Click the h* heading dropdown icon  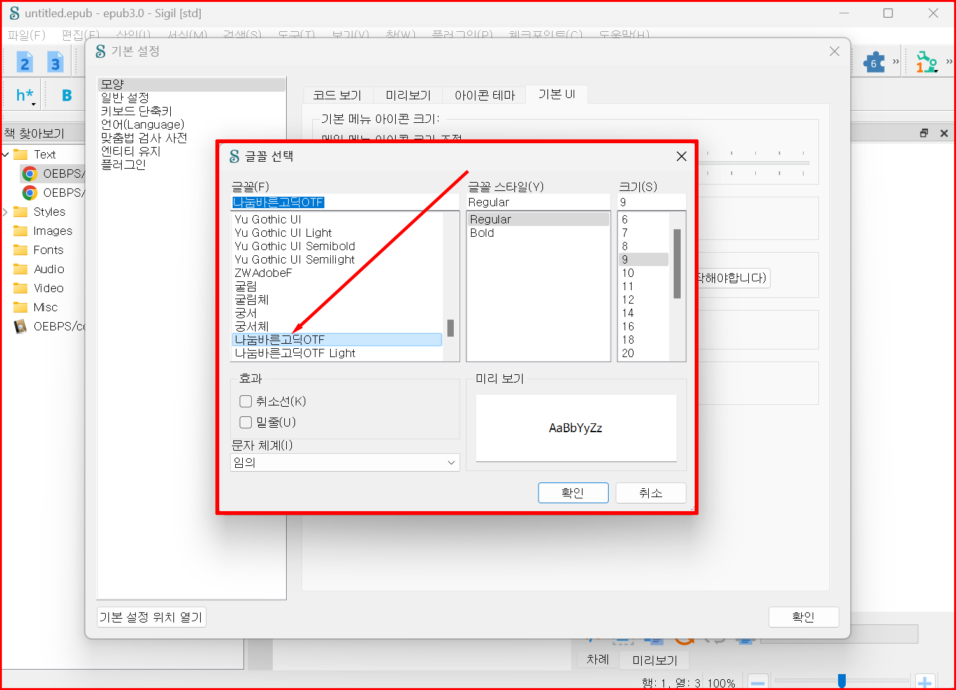point(25,96)
